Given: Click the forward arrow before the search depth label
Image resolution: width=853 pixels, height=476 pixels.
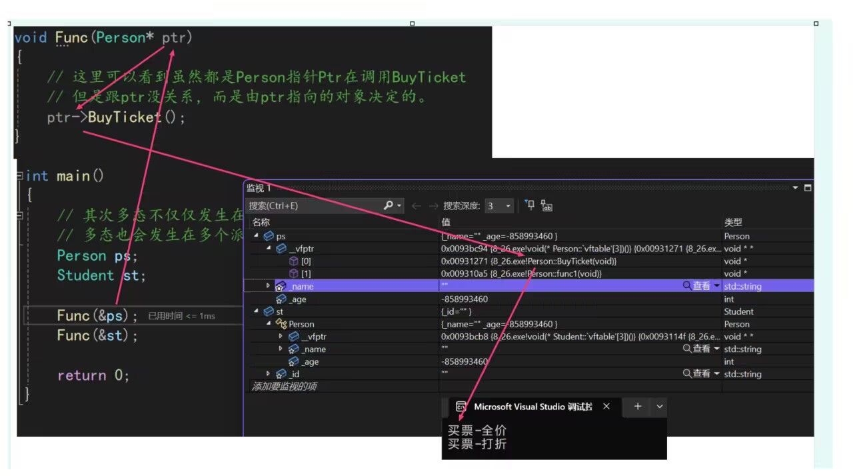Looking at the screenshot, I should tap(433, 206).
